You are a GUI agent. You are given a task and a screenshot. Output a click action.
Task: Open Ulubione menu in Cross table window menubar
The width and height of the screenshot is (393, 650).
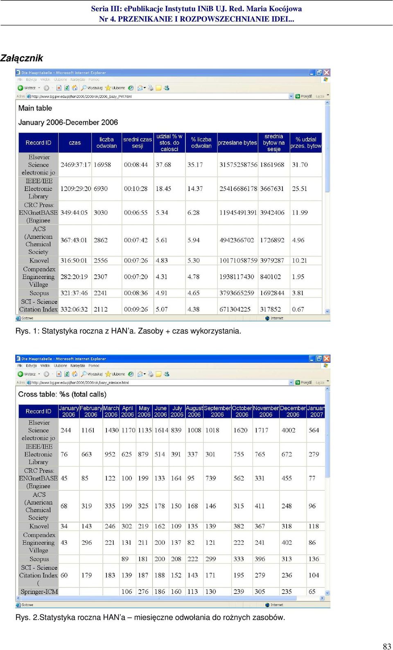pos(61,366)
